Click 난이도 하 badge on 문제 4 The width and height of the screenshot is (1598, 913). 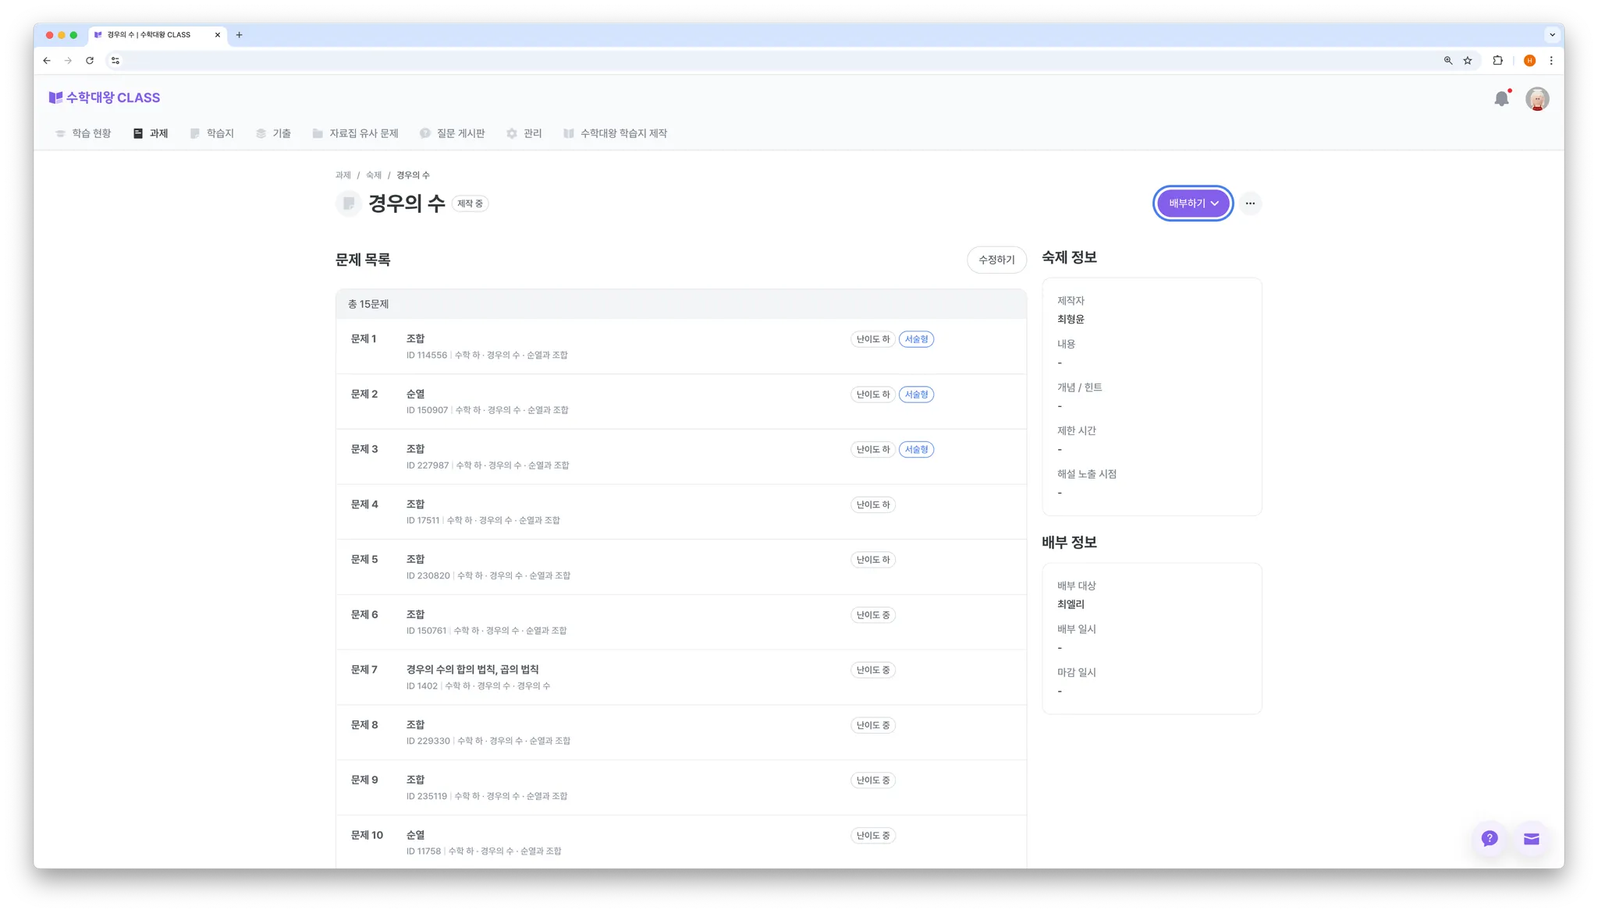(x=872, y=504)
